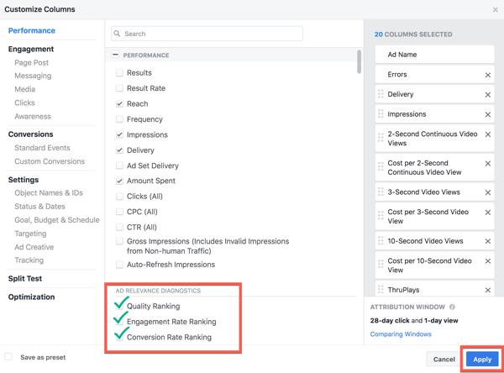Click the Cancel button
The width and height of the screenshot is (504, 373).
coord(444,360)
